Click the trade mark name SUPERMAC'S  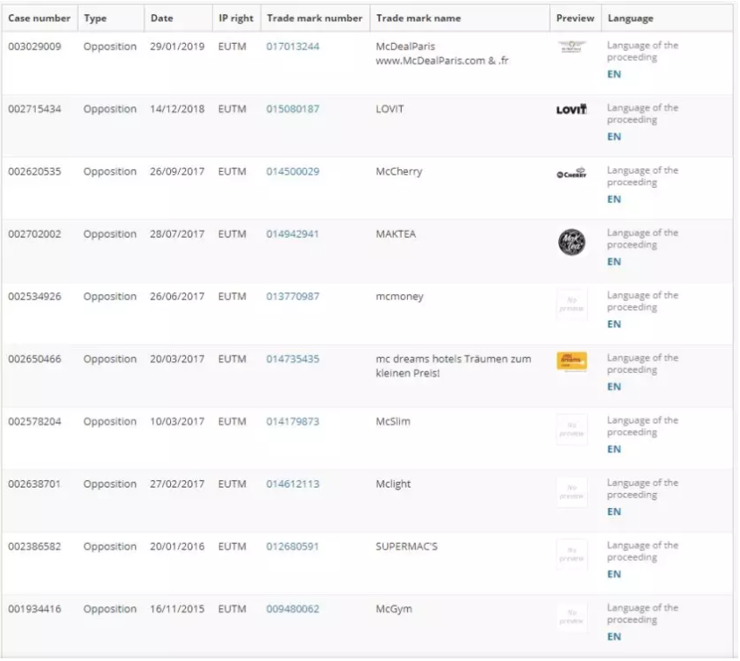(x=407, y=547)
